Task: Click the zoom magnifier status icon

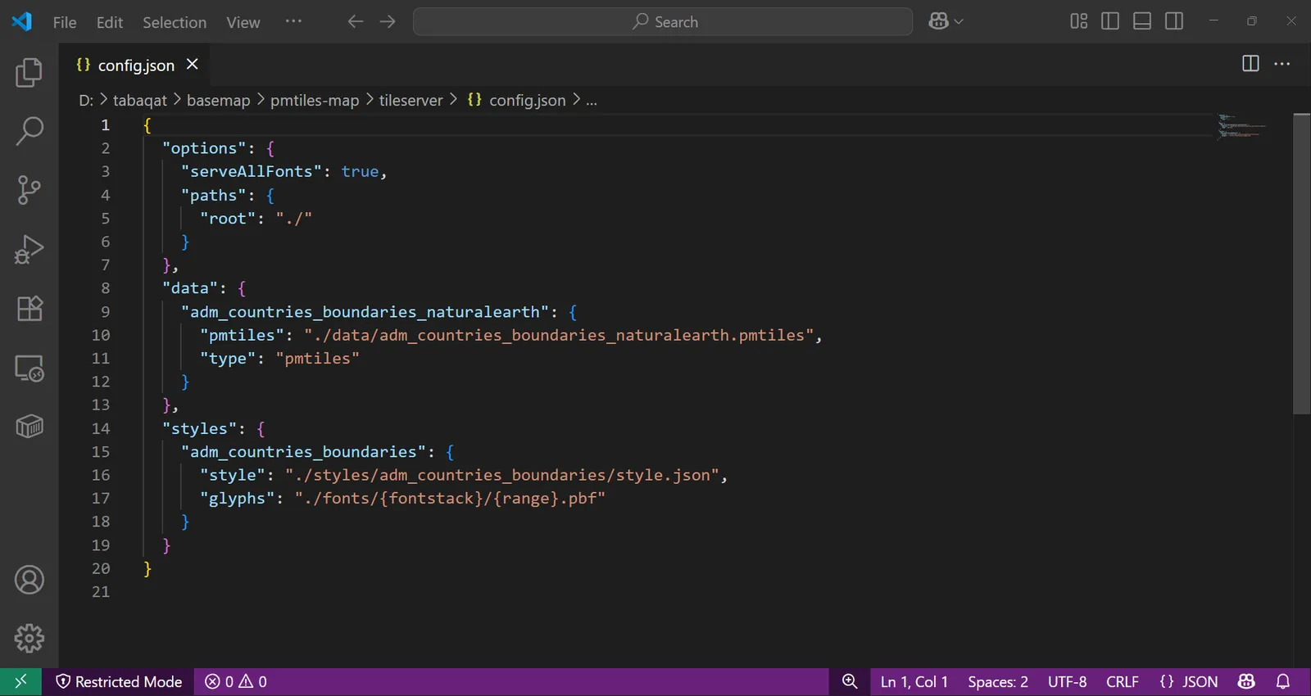Action: 850,681
